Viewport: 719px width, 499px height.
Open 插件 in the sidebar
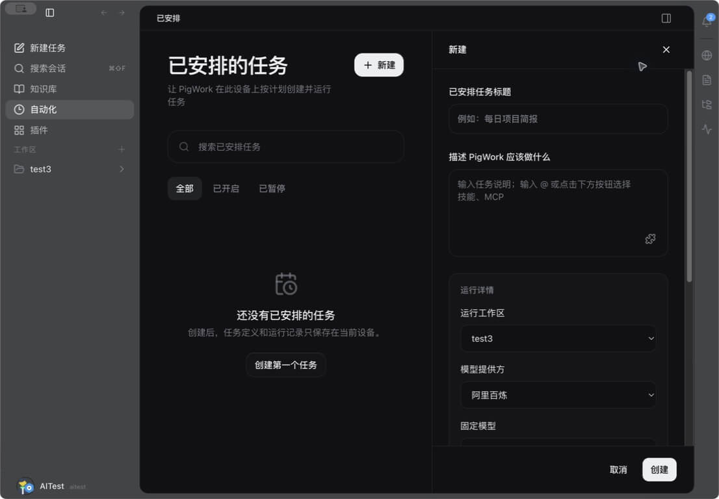tap(70, 130)
